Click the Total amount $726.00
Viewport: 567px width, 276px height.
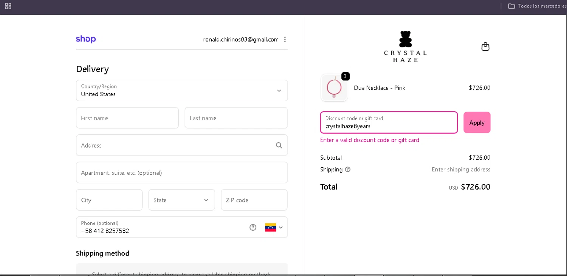(476, 187)
